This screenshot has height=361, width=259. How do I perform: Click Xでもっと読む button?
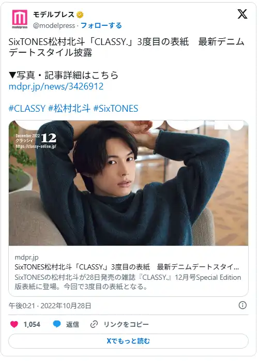[x=128, y=341]
